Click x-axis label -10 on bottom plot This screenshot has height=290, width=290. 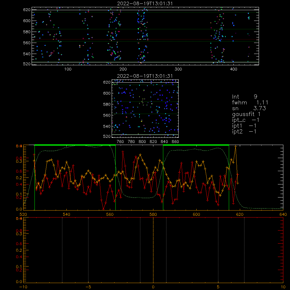[23, 287]
